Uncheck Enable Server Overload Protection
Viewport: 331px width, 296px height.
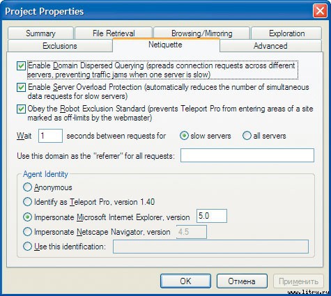21,88
